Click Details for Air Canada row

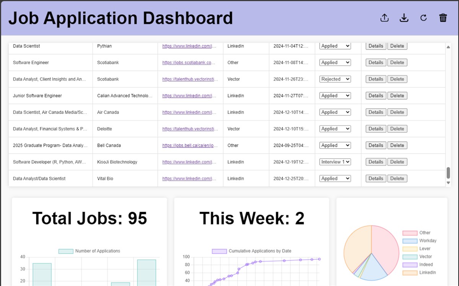(376, 112)
